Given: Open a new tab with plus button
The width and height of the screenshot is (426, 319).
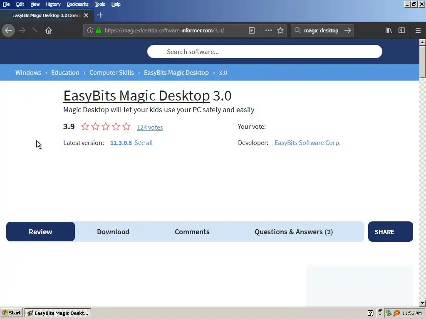Looking at the screenshot, I should coord(100,15).
